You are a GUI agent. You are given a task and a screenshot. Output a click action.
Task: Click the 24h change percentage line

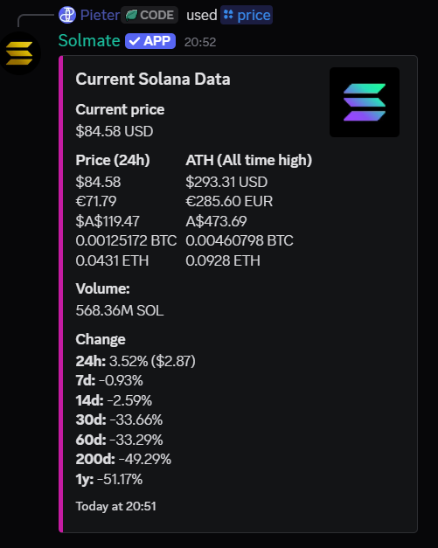(136, 361)
